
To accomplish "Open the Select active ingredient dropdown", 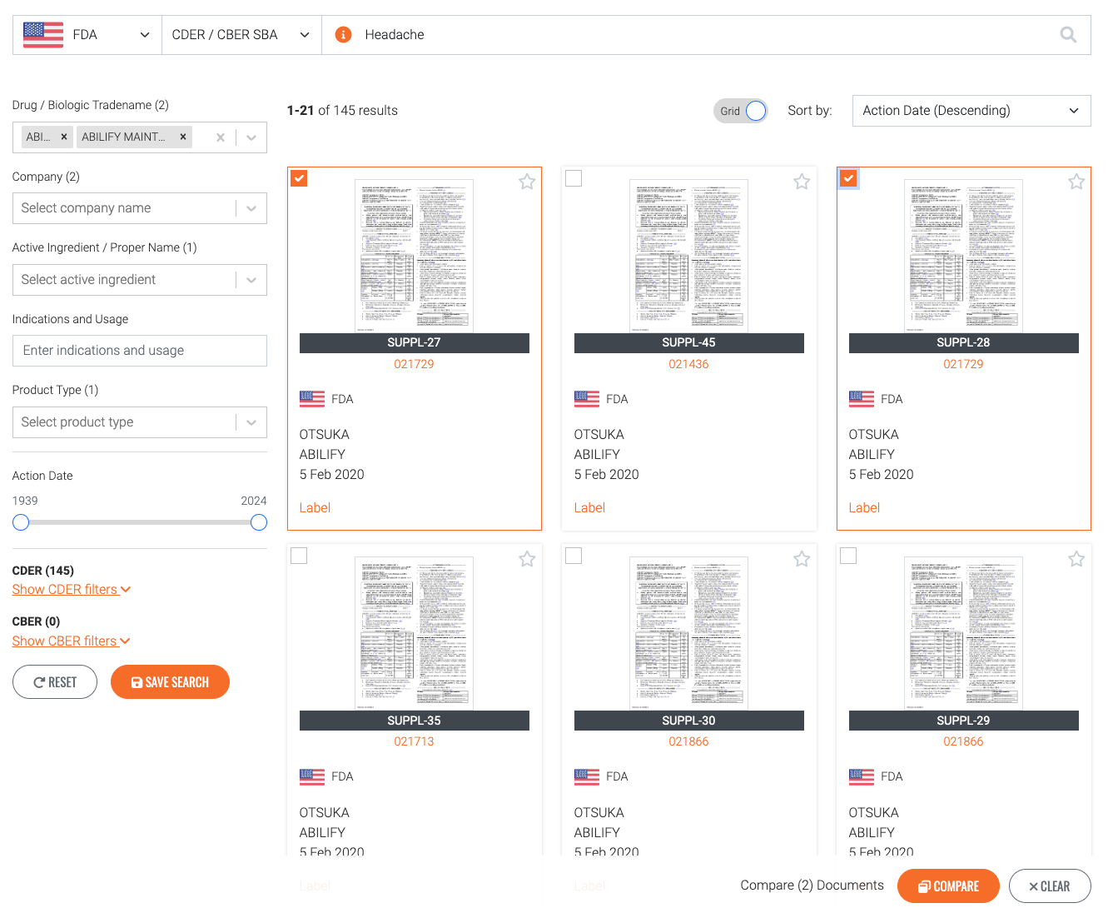I will coord(140,280).
